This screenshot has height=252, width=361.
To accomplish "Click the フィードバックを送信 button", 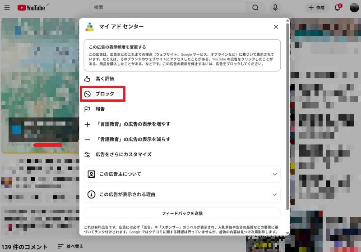I will click(x=182, y=213).
